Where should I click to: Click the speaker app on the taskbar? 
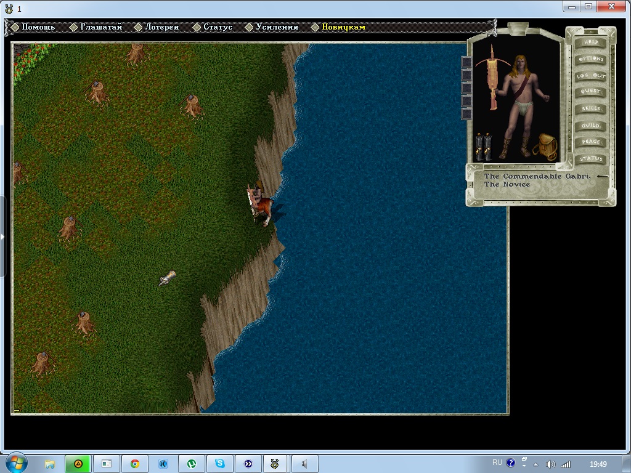(x=304, y=464)
